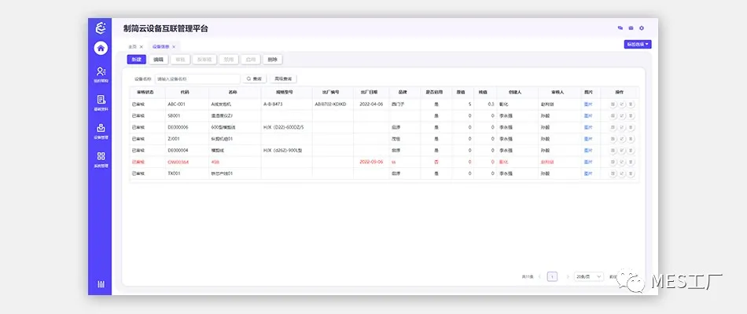Screen dimensions: 747x314
Task: Click the 新建 button
Action: coord(137,60)
